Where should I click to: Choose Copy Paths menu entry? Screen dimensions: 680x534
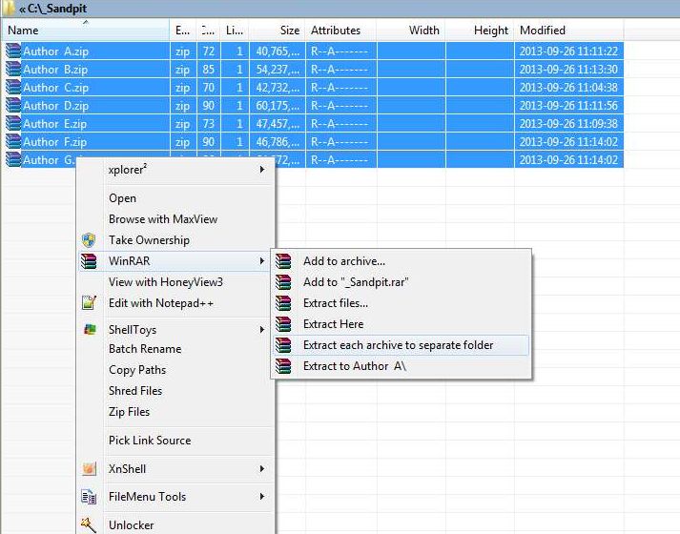pyautogui.click(x=137, y=370)
